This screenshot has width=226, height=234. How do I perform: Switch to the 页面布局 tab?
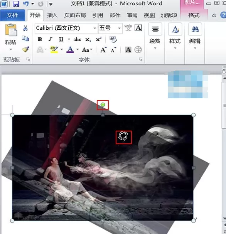[75, 15]
